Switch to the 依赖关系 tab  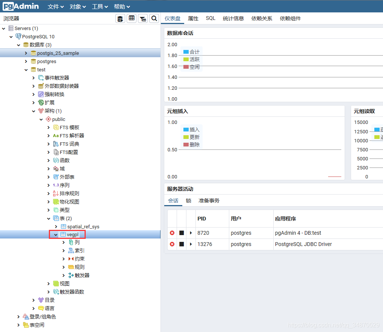coord(262,18)
